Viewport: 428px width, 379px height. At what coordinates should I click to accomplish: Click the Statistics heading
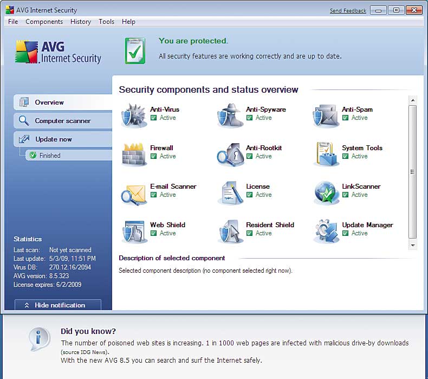pyautogui.click(x=28, y=239)
